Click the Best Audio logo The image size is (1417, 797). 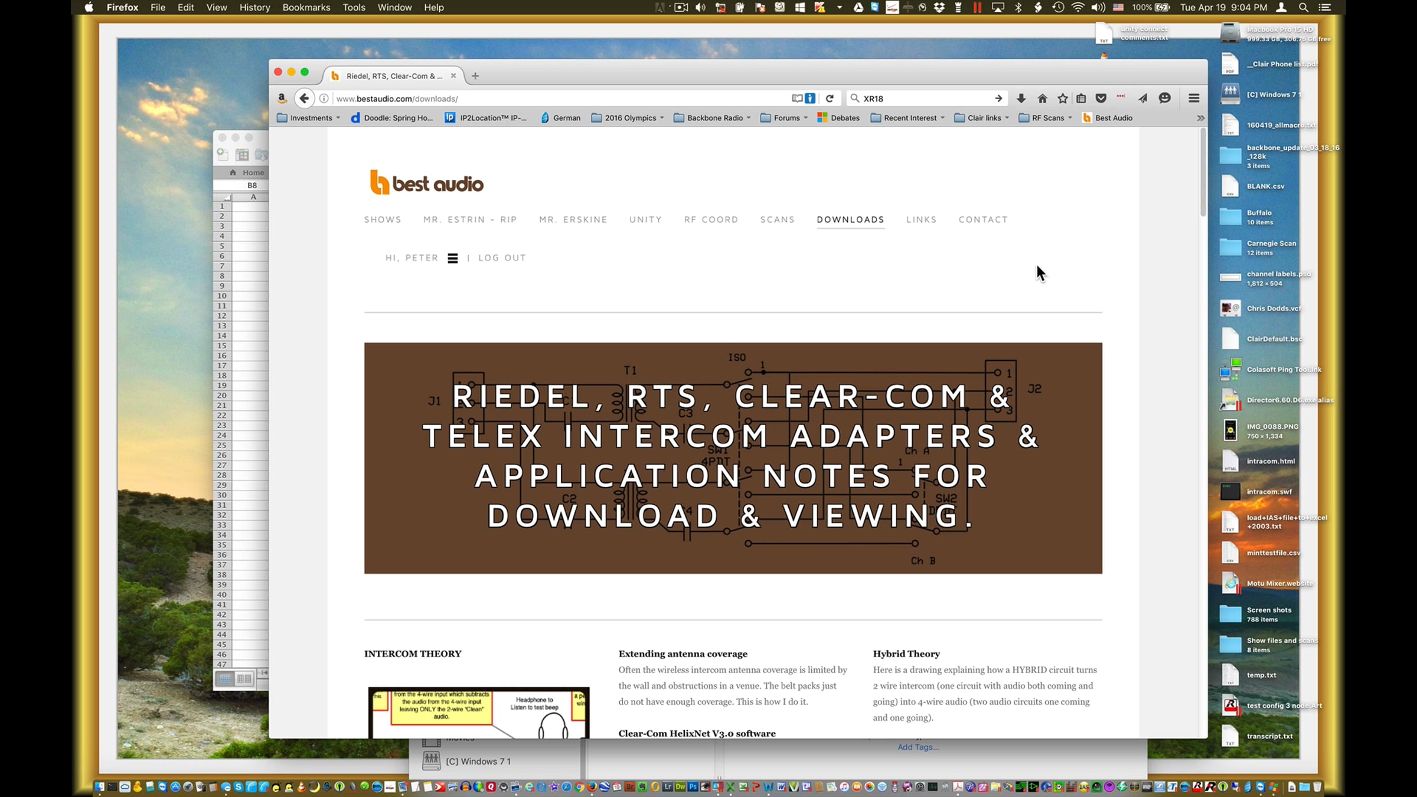pyautogui.click(x=427, y=182)
